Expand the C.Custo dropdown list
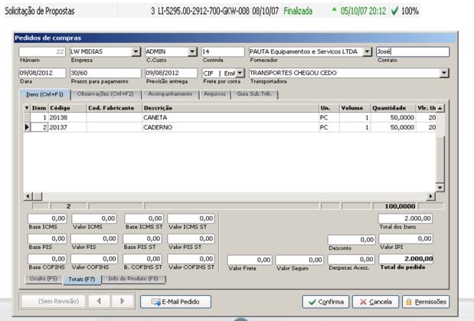This screenshot has height=321, width=474. [193, 51]
